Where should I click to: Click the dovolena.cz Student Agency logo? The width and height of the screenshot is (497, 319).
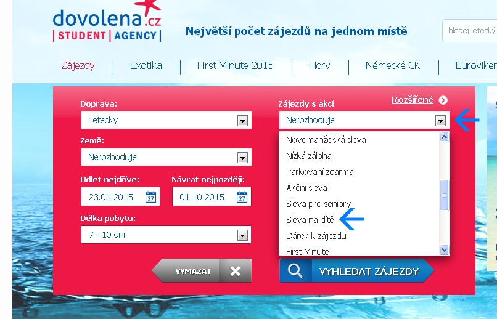(106, 22)
